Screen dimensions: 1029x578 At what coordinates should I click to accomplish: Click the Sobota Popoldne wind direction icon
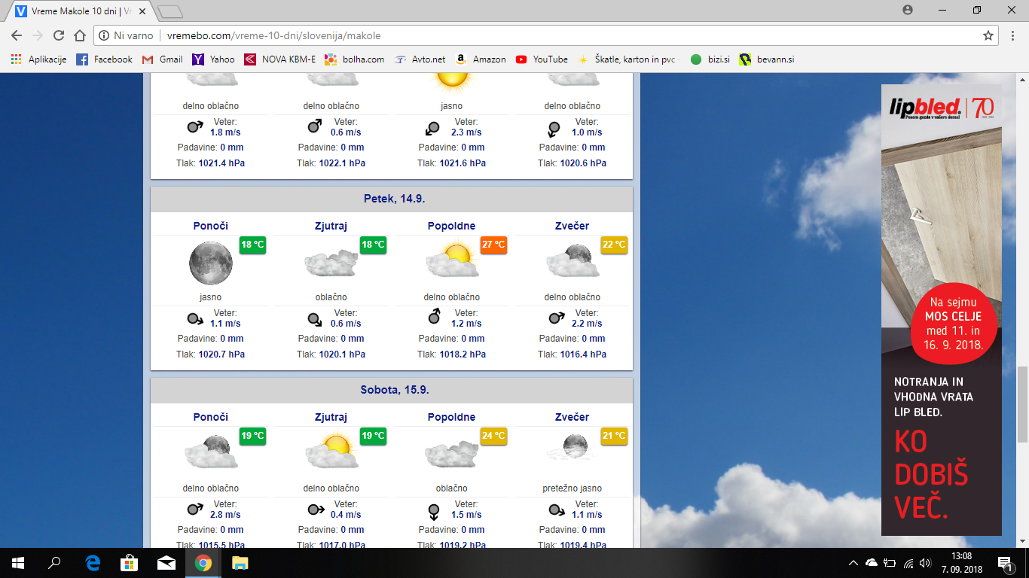434,511
